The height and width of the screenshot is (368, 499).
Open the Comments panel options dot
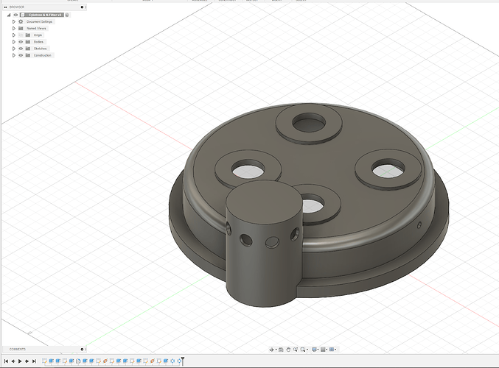(82, 350)
